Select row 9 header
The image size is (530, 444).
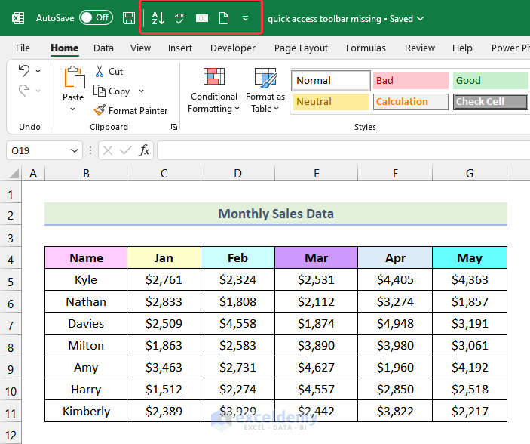point(11,369)
